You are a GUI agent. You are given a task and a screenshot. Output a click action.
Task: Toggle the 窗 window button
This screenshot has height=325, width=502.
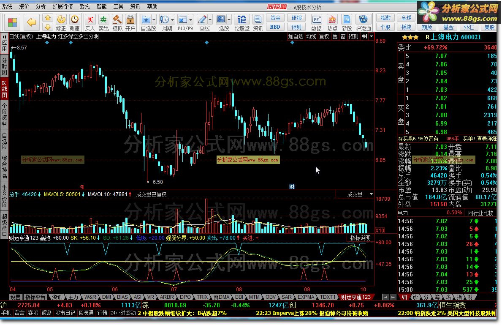tap(343, 36)
